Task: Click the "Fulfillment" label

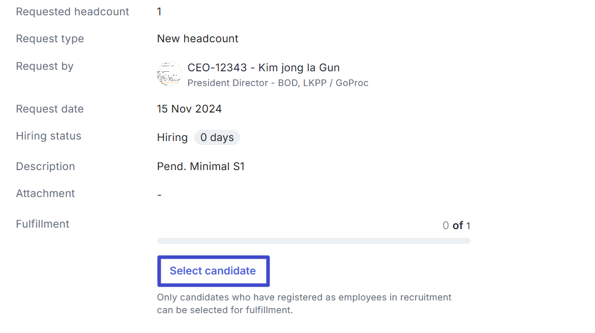Action: [43, 224]
